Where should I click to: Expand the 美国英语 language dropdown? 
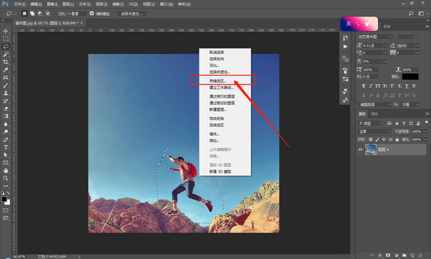[375, 104]
